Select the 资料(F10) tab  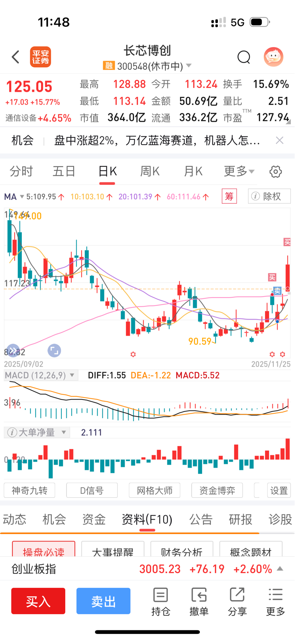[x=147, y=519]
